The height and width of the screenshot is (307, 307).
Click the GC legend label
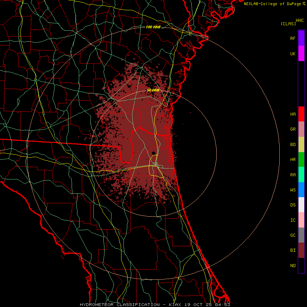(293, 235)
